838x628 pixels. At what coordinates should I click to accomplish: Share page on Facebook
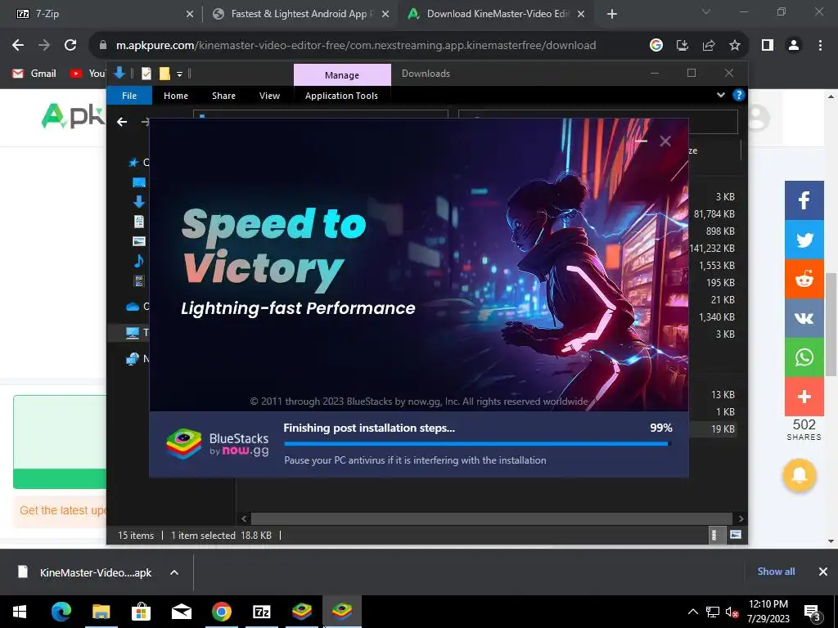pyautogui.click(x=804, y=200)
